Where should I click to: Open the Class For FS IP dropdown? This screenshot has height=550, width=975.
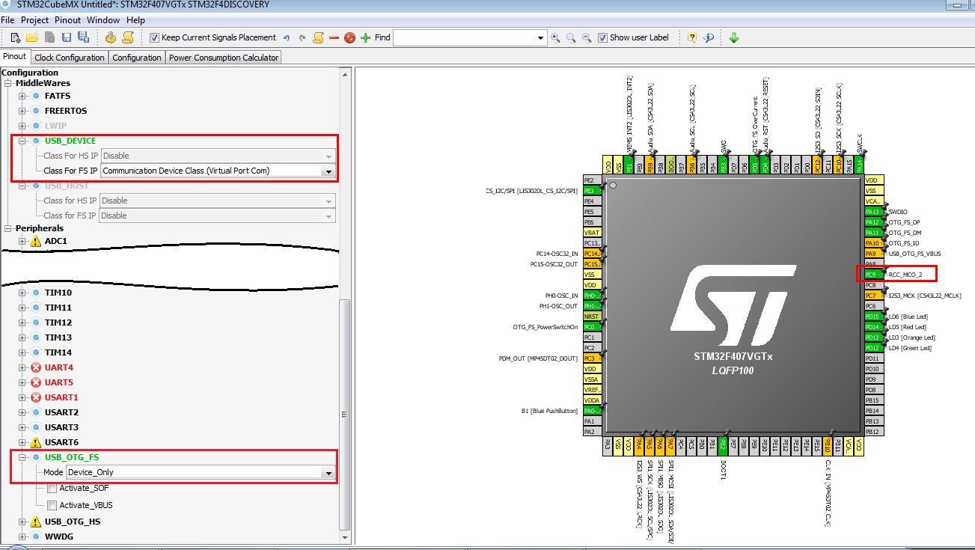point(327,171)
